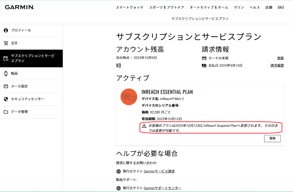293x192 pixels.
Task: Click the 更新 link for card info
Action: [x=280, y=58]
